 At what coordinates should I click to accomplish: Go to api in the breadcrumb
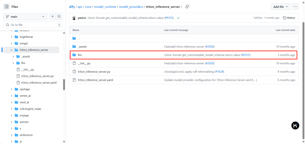click(80, 7)
